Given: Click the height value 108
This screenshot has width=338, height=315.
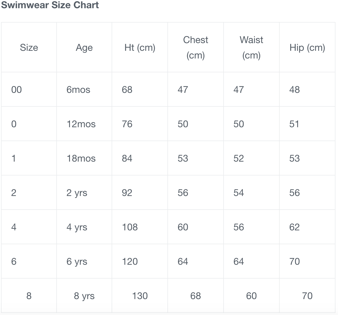Looking at the screenshot, I should tap(130, 227).
